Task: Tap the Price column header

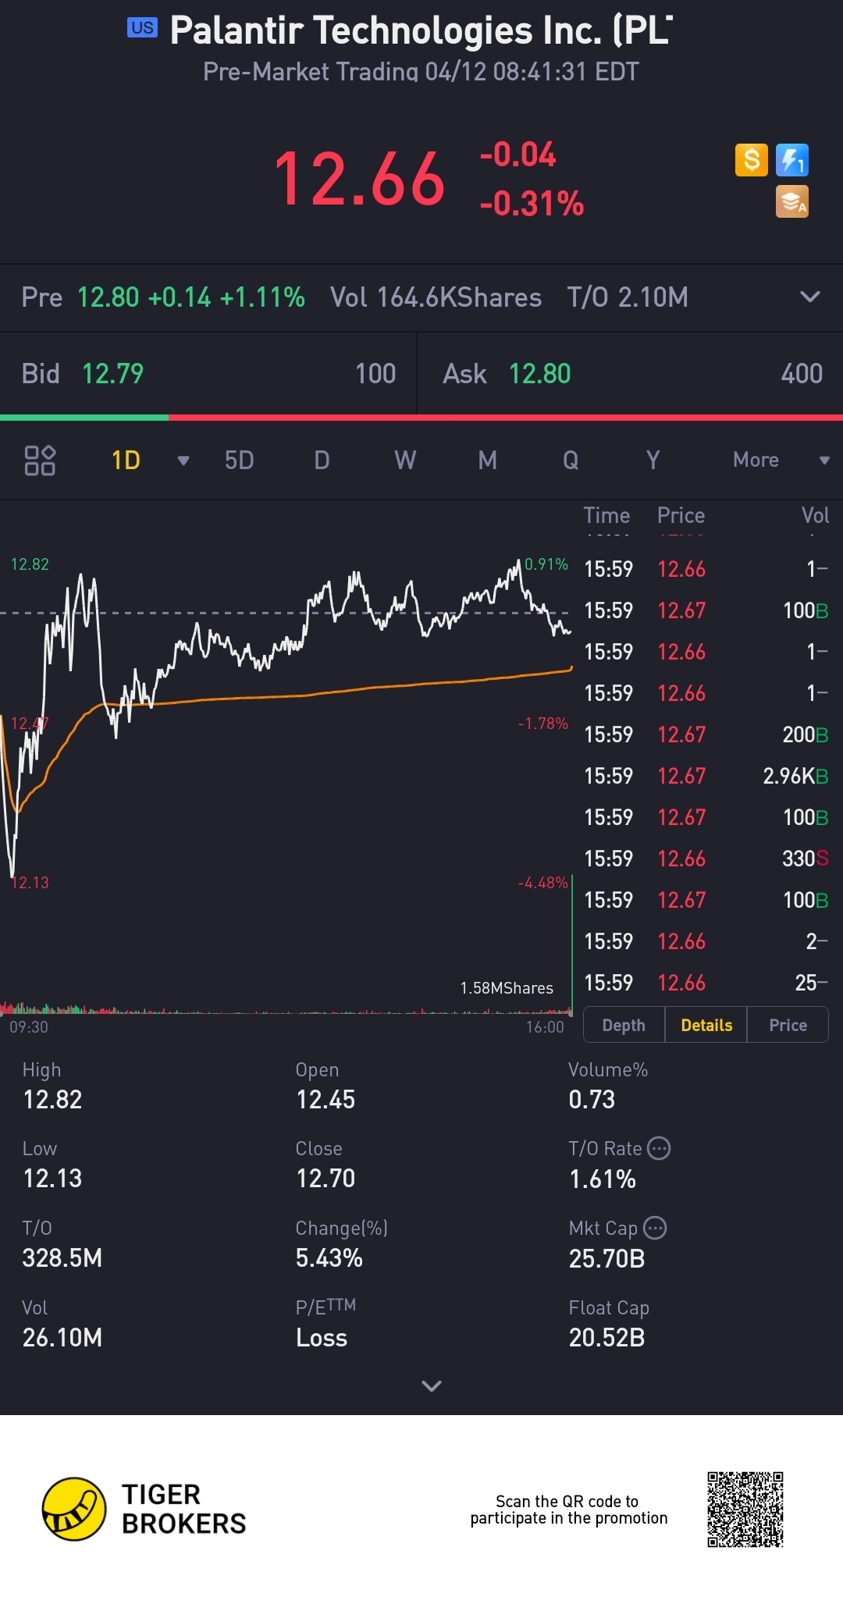Action: (x=681, y=515)
